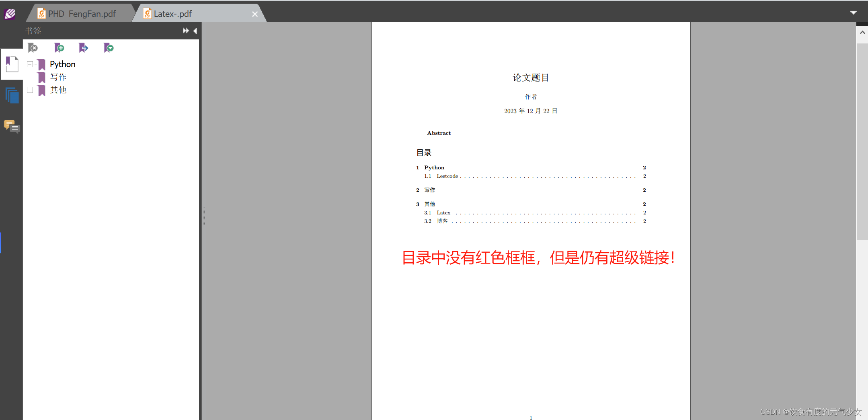This screenshot has height=420, width=868.
Task: Open the bookmark options dropdown icon
Action: (x=109, y=48)
